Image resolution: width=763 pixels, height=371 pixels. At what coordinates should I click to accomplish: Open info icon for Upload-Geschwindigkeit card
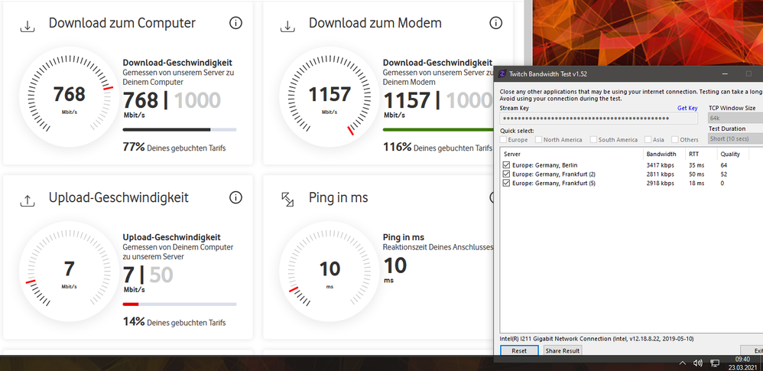pos(235,197)
